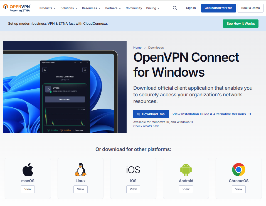Open the search magnifier icon
Screen dimensions: 266x206
click(175, 8)
